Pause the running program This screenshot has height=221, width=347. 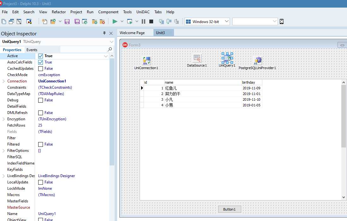click(143, 21)
